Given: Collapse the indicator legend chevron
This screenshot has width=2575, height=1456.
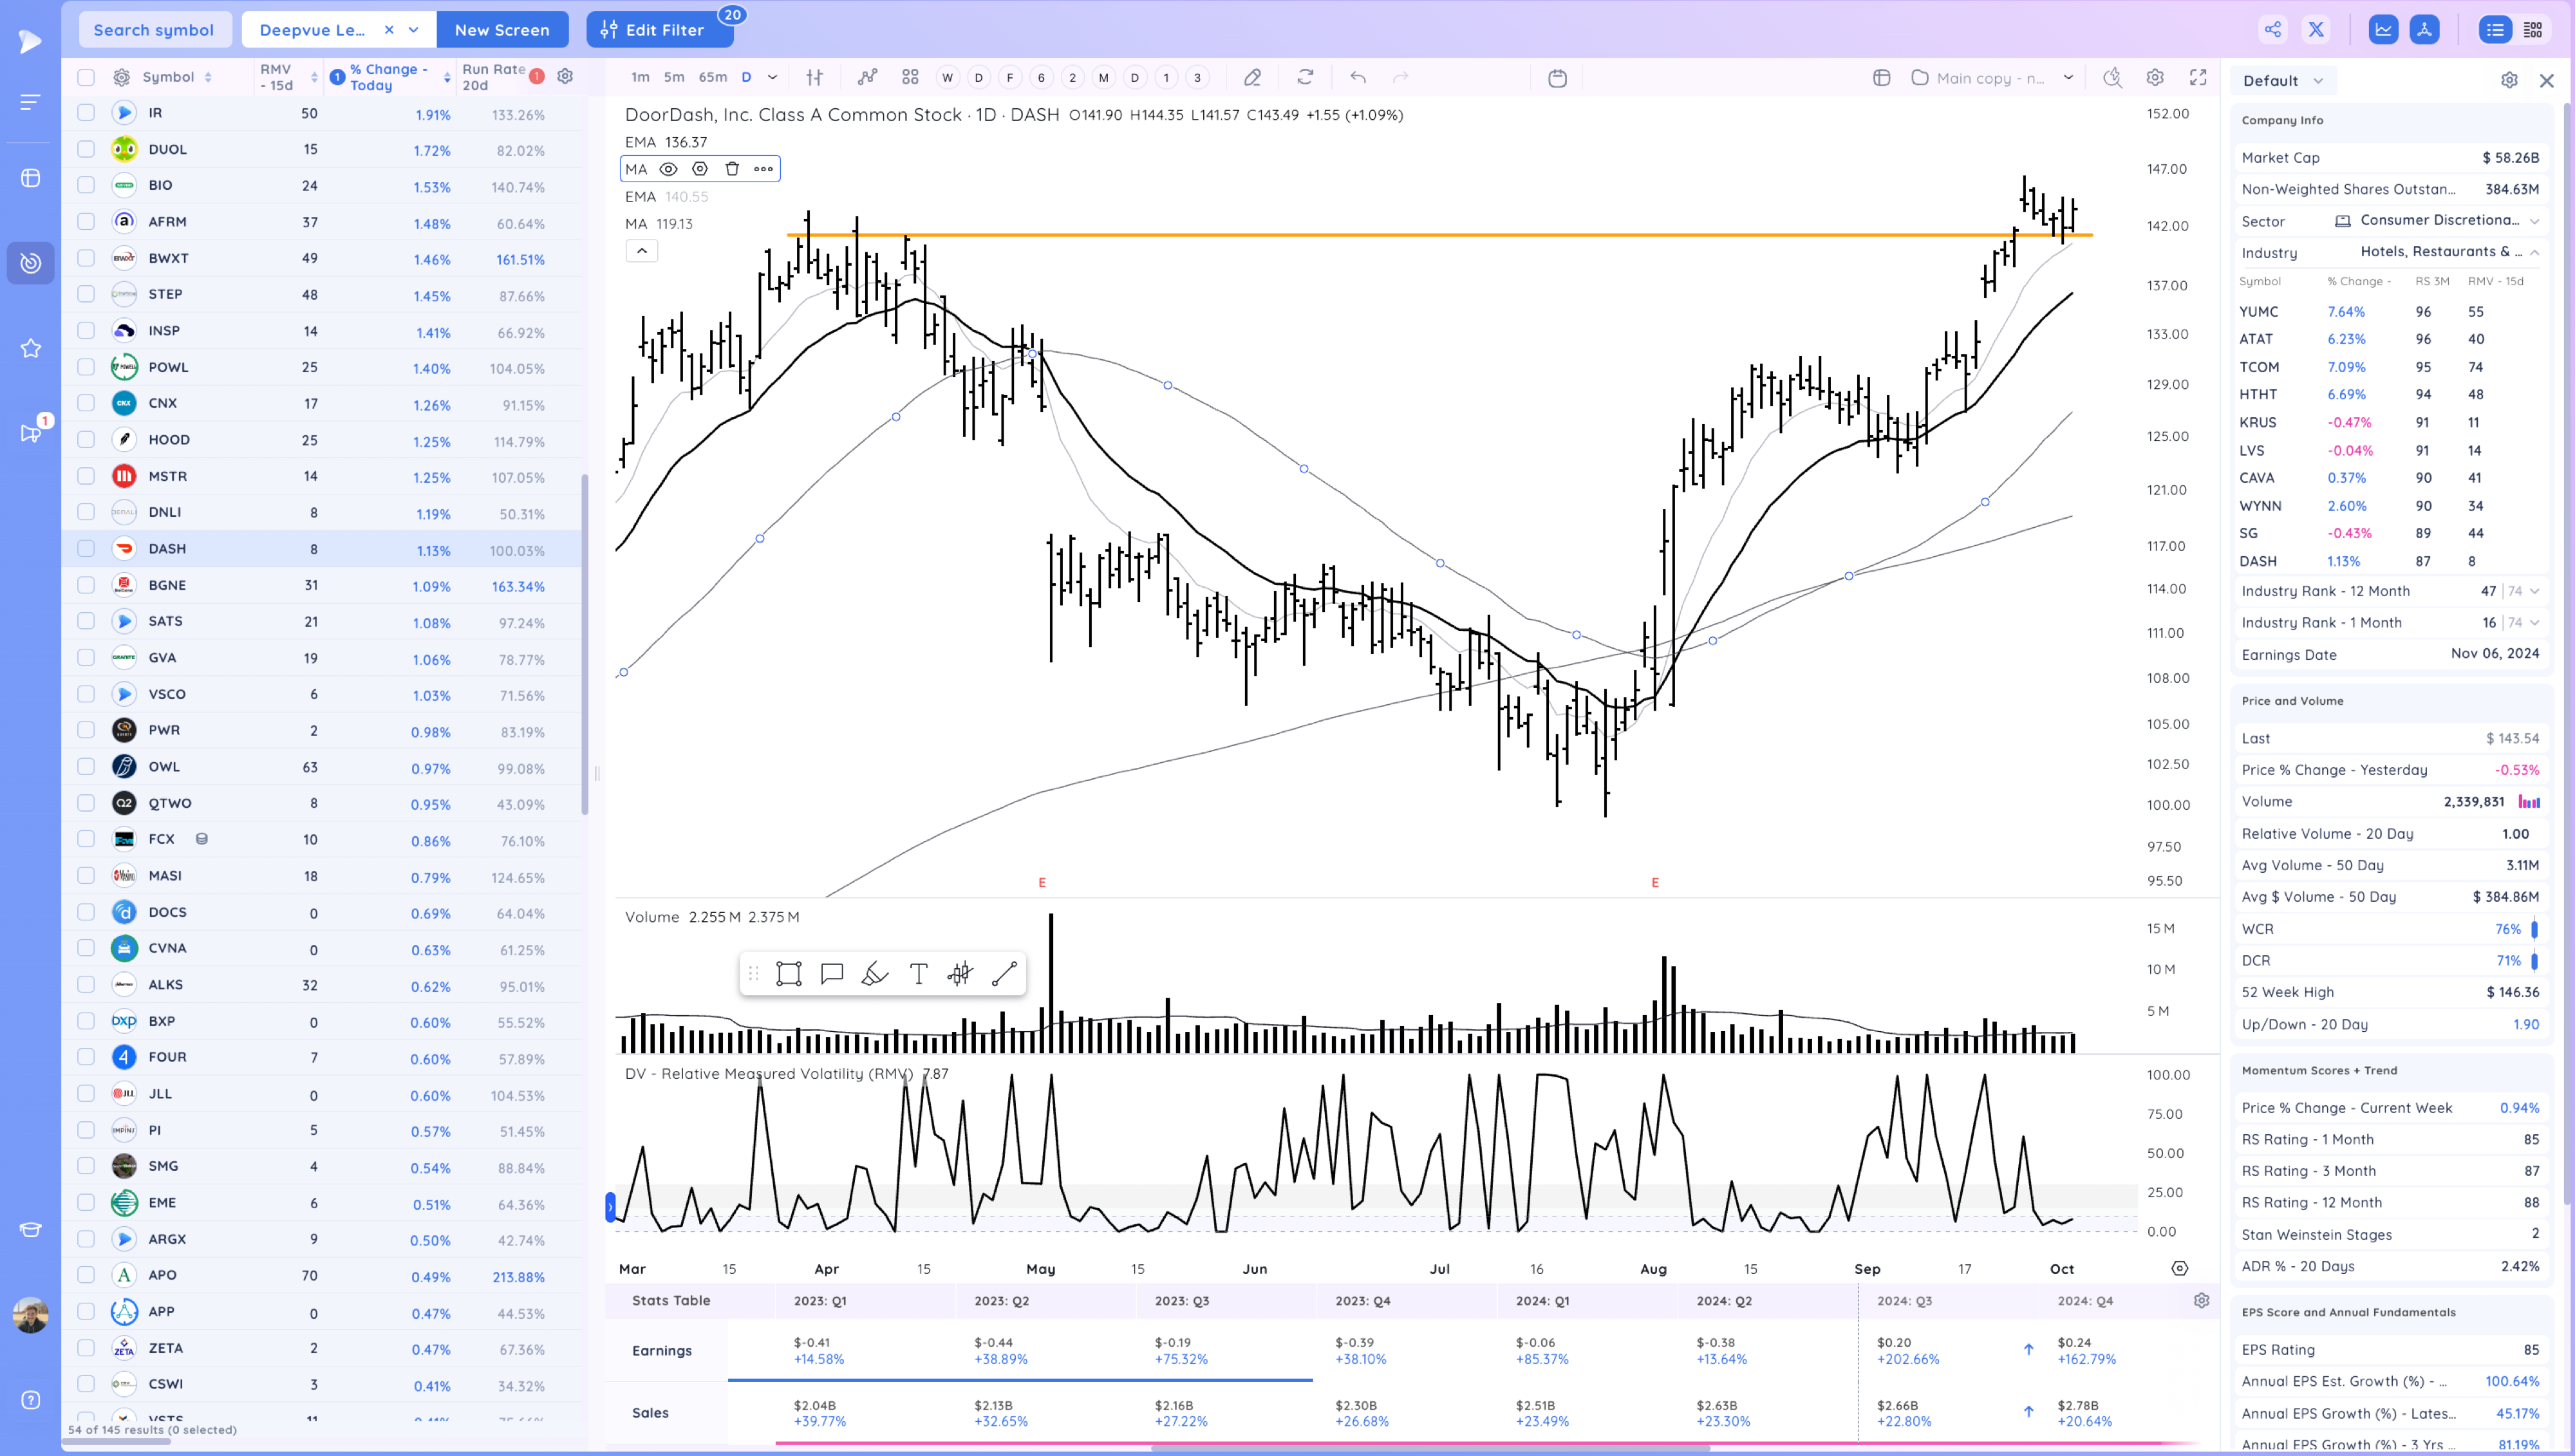Looking at the screenshot, I should point(642,251).
